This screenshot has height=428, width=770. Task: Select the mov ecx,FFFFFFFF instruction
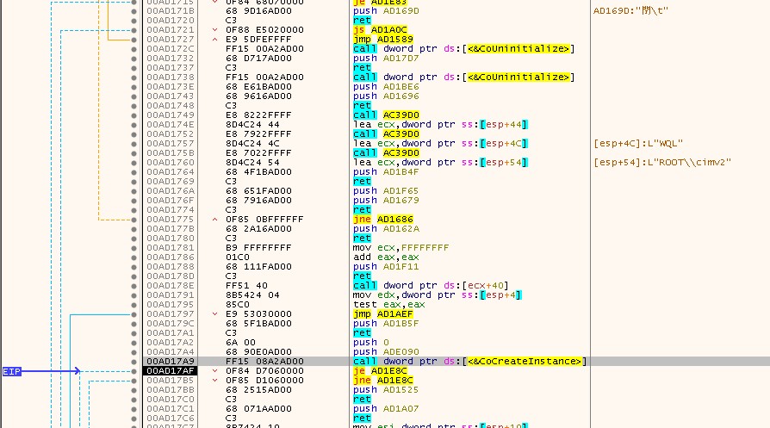pyautogui.click(x=401, y=247)
